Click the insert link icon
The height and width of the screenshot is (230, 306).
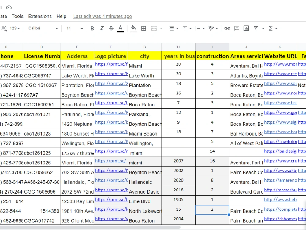pos(227,29)
